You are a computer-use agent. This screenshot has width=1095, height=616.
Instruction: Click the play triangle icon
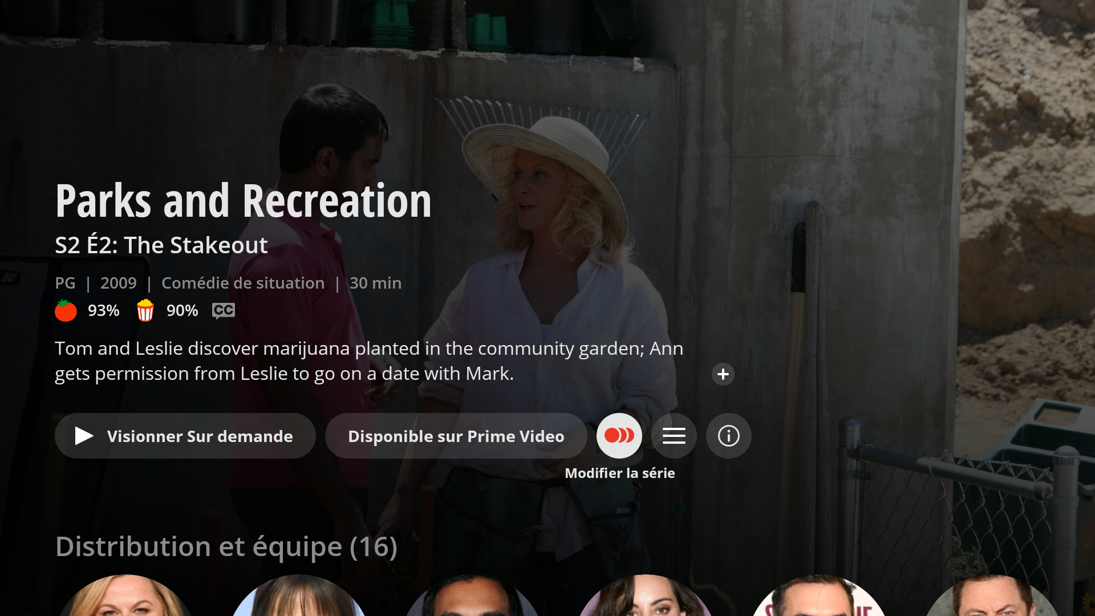point(84,436)
